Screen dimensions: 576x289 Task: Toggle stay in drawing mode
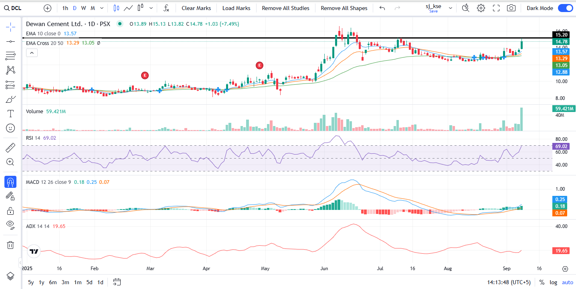(x=10, y=196)
